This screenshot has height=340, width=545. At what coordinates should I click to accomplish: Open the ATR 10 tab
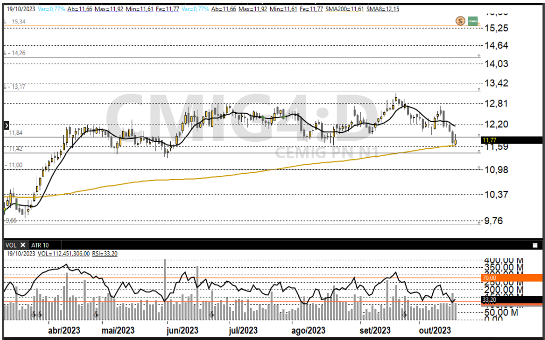(40, 245)
